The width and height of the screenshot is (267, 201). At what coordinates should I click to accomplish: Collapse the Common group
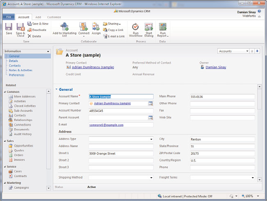(x=5, y=92)
